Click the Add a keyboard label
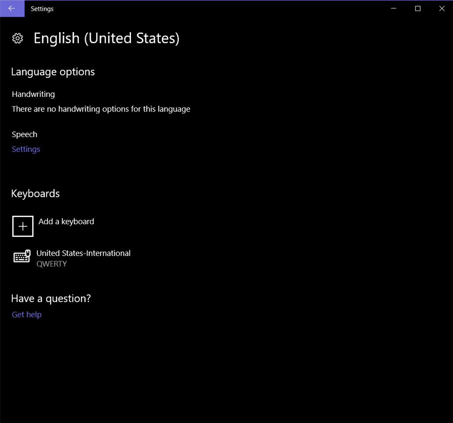Viewport: 453px width, 423px height. pos(66,221)
